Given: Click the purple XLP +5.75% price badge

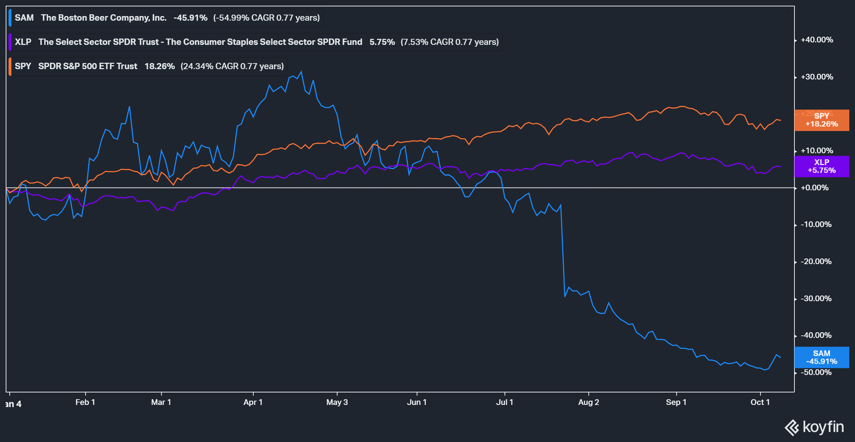Looking at the screenshot, I should click(821, 166).
